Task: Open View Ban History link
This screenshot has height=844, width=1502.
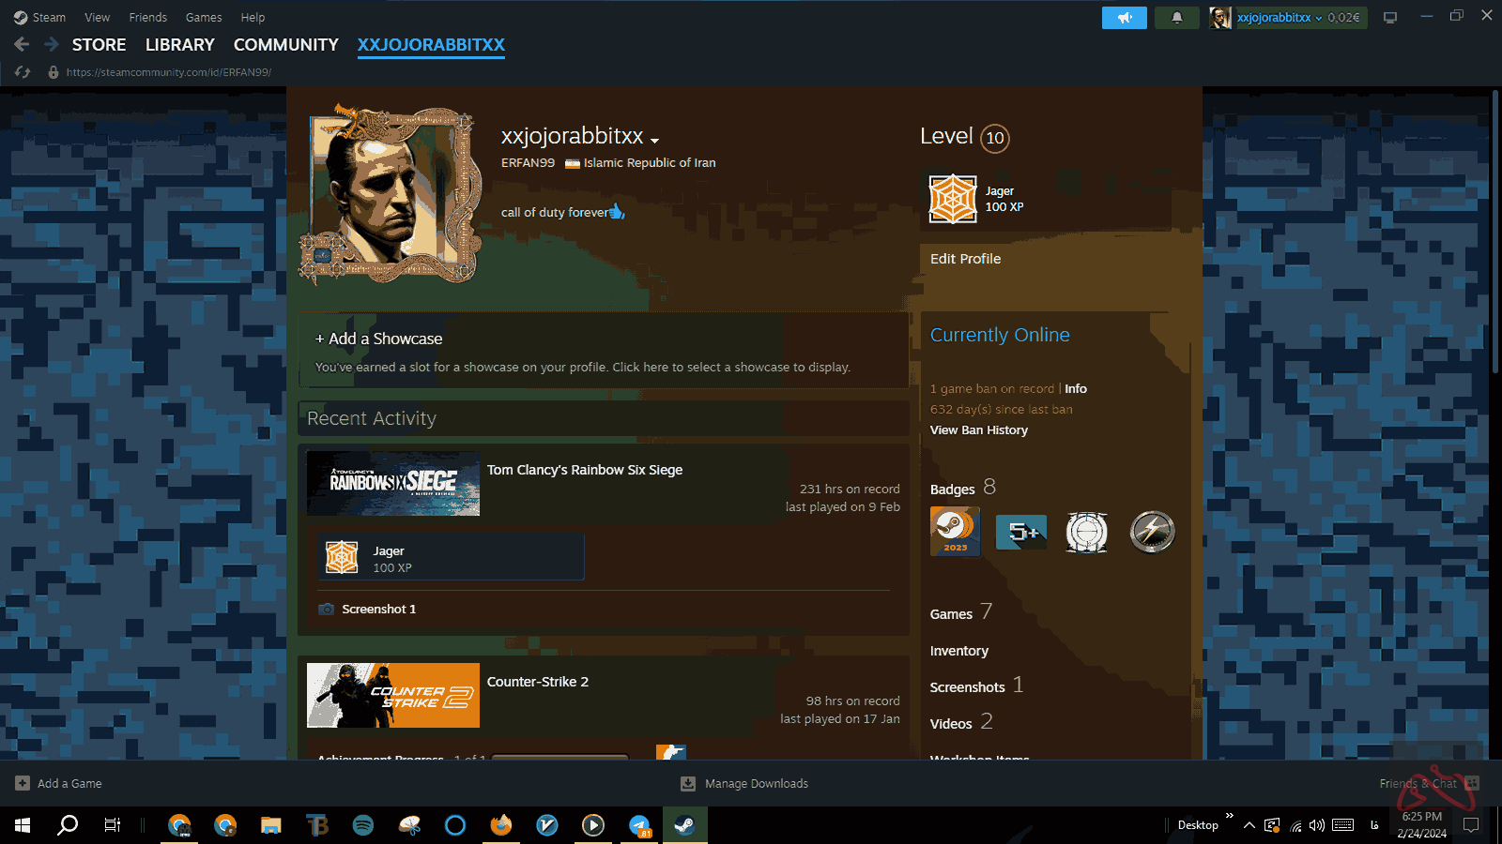Action: (978, 430)
